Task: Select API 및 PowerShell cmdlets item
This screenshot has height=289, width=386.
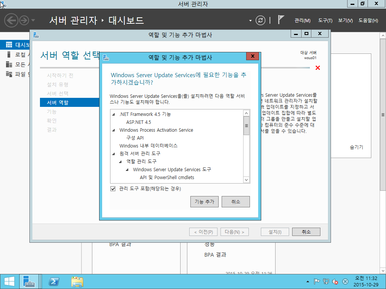Action: pos(167,178)
